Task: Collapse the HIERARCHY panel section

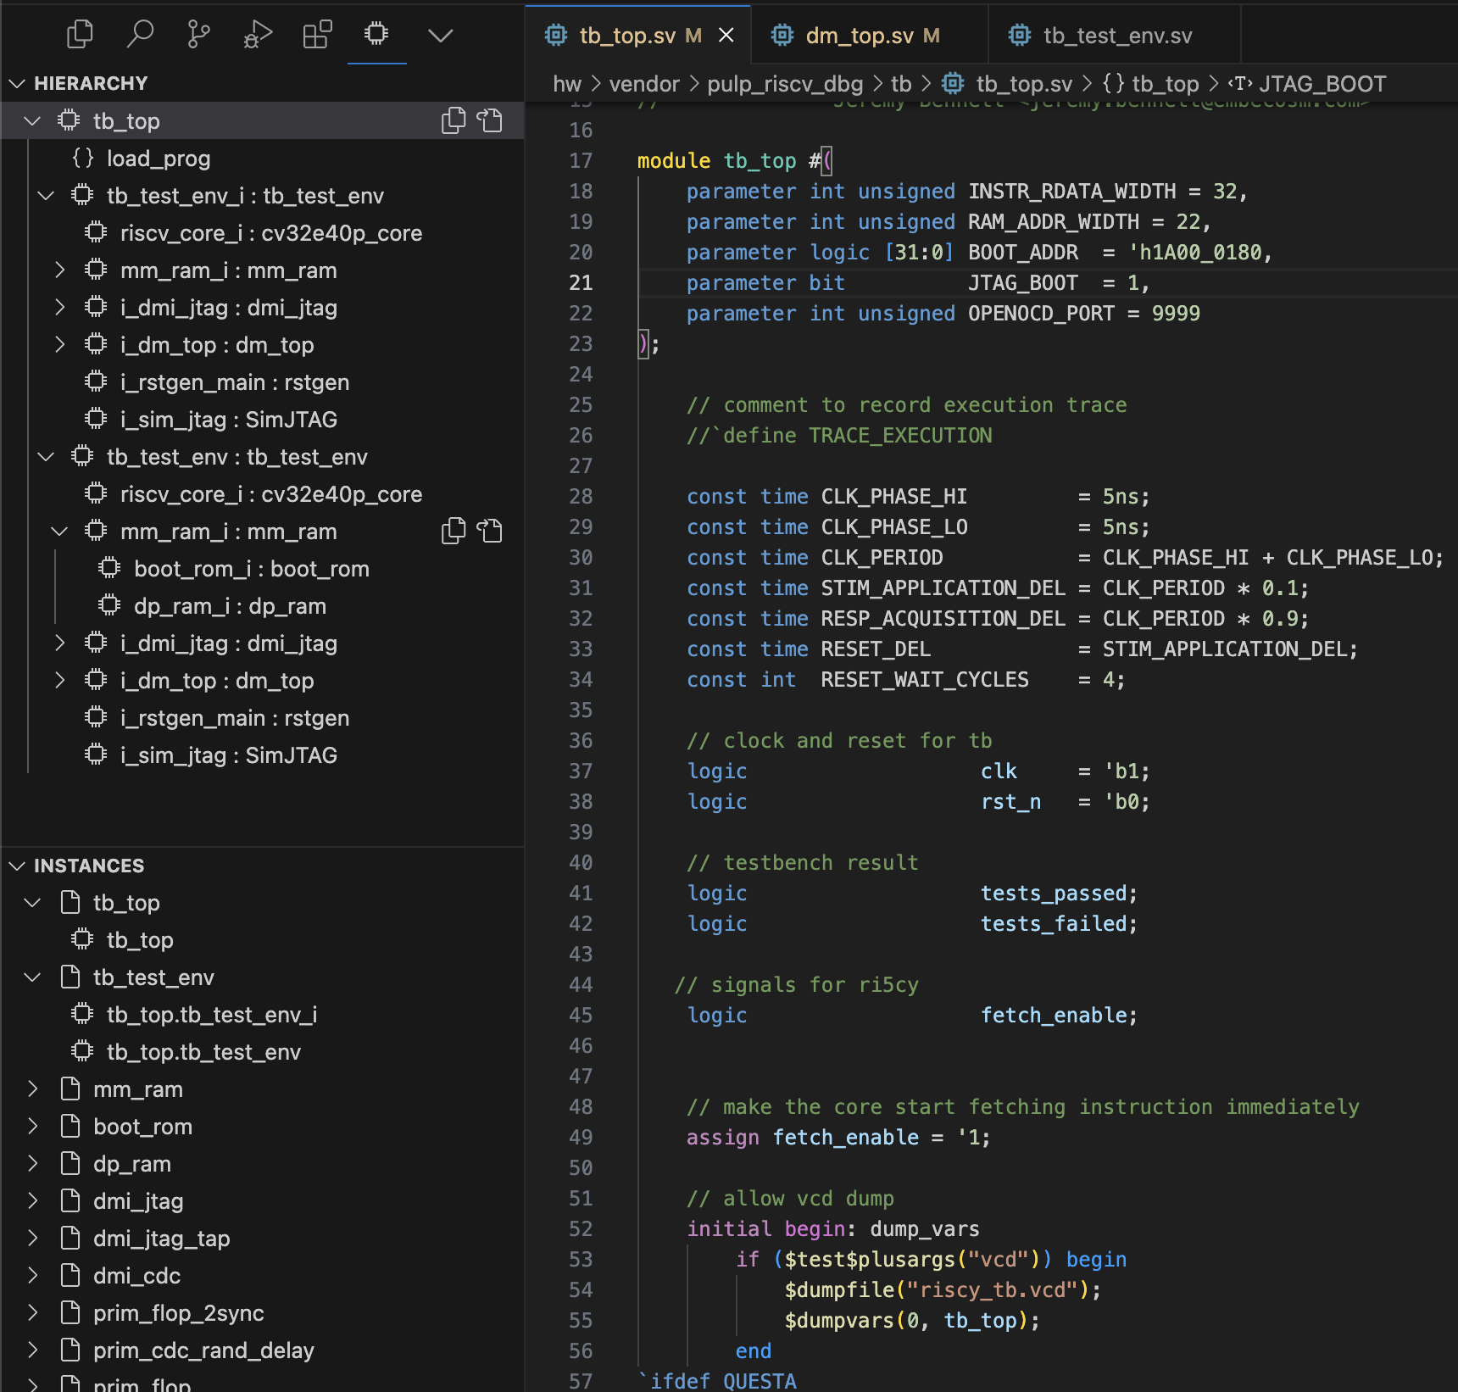Action: [17, 83]
